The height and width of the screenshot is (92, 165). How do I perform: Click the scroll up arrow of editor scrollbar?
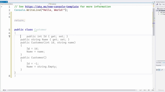(154, 8)
